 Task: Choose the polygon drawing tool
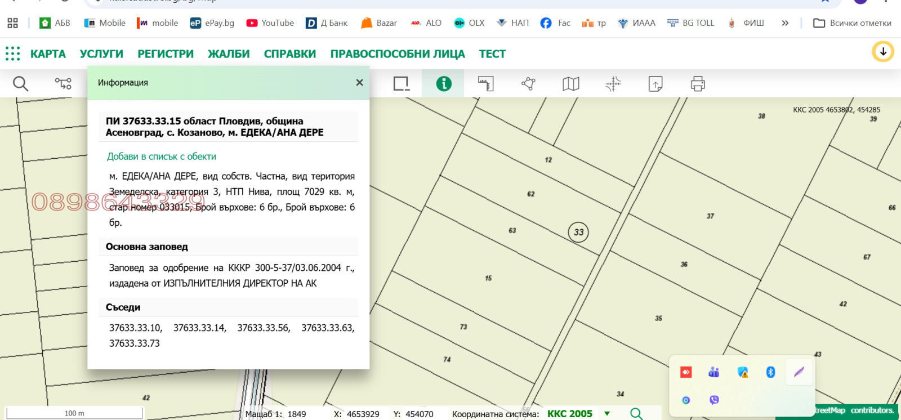coord(528,84)
